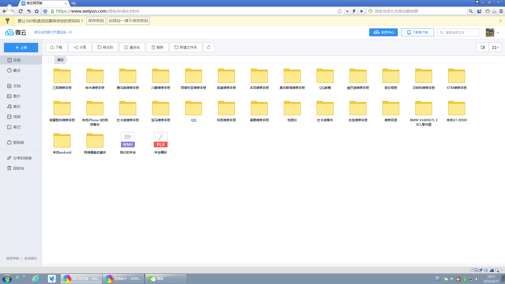Open the grid view mode dropdown
This screenshot has width=505, height=284.
point(496,47)
